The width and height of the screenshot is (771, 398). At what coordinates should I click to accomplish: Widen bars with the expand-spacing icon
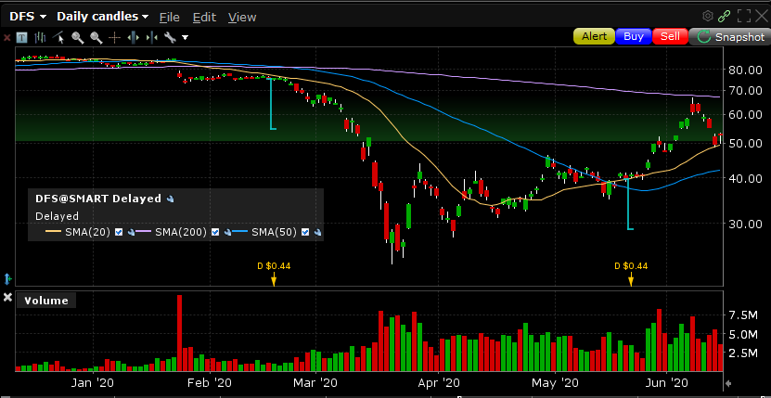(133, 37)
